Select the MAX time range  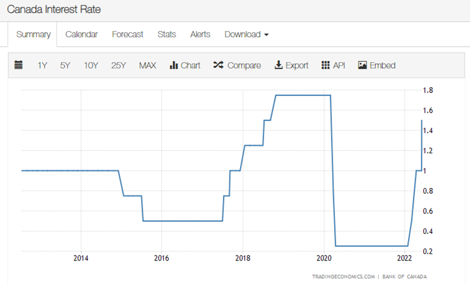coord(147,66)
